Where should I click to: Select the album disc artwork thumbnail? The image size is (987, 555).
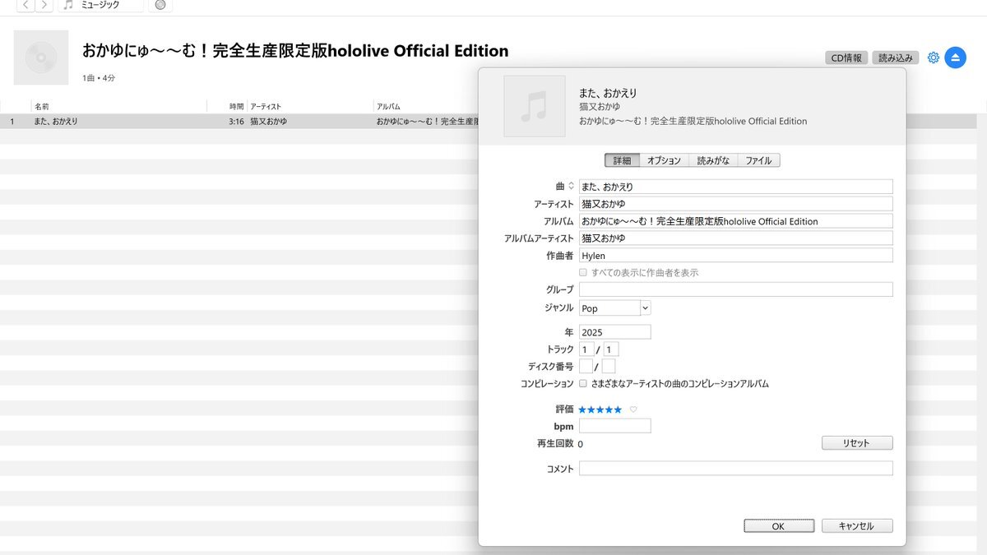[x=41, y=58]
